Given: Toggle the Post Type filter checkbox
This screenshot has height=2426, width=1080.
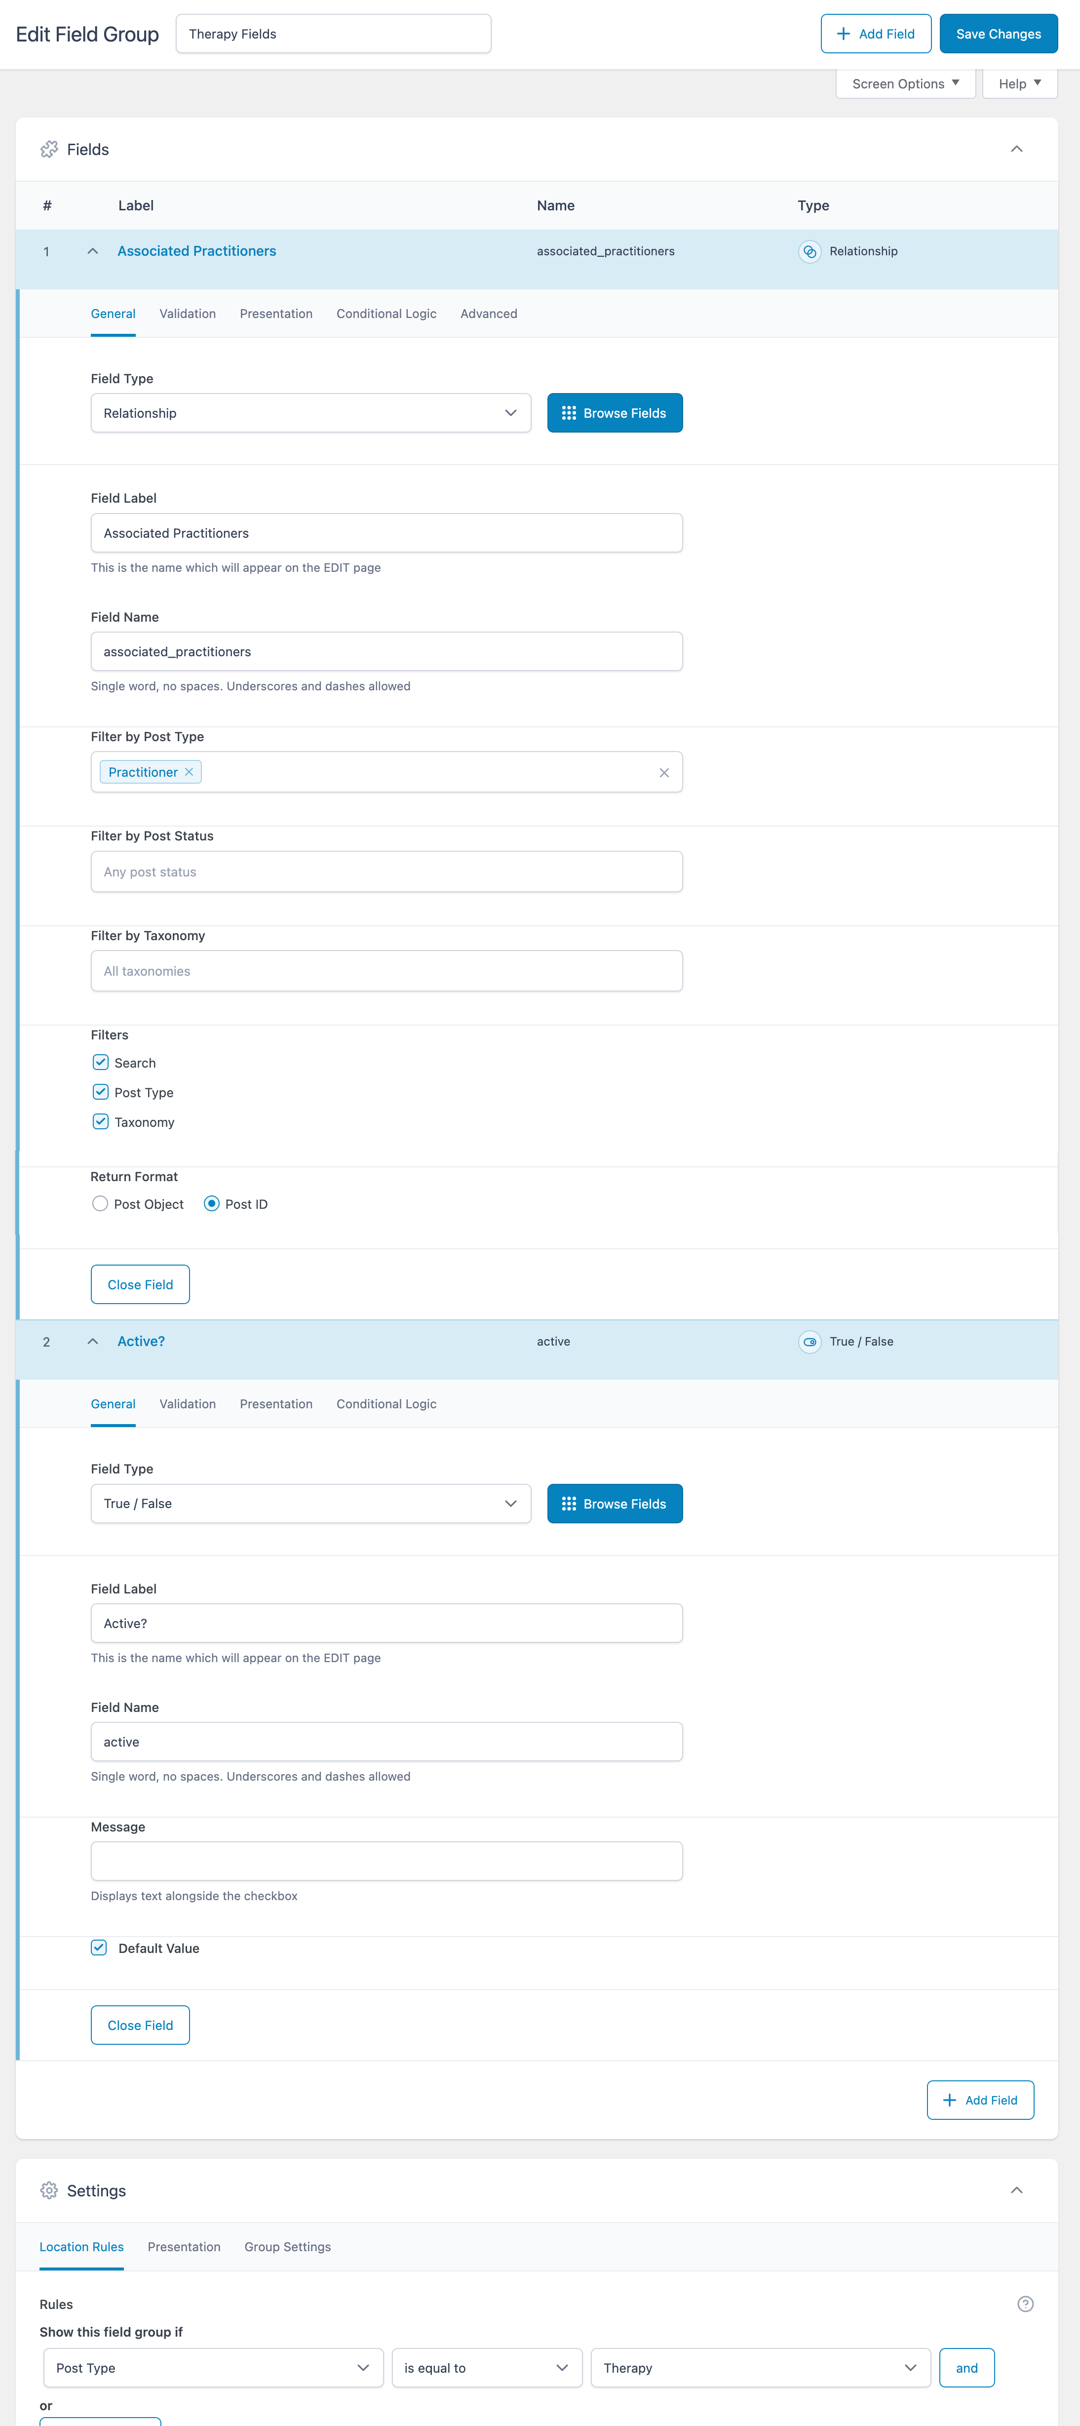Looking at the screenshot, I should 100,1092.
